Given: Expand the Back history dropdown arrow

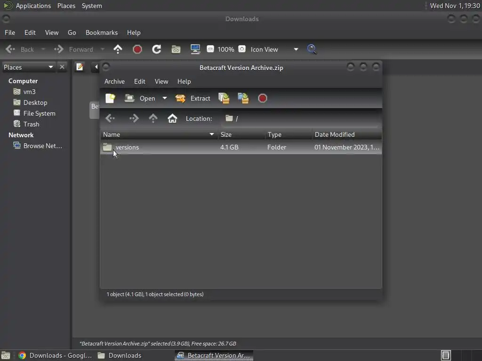Looking at the screenshot, I should tap(43, 49).
